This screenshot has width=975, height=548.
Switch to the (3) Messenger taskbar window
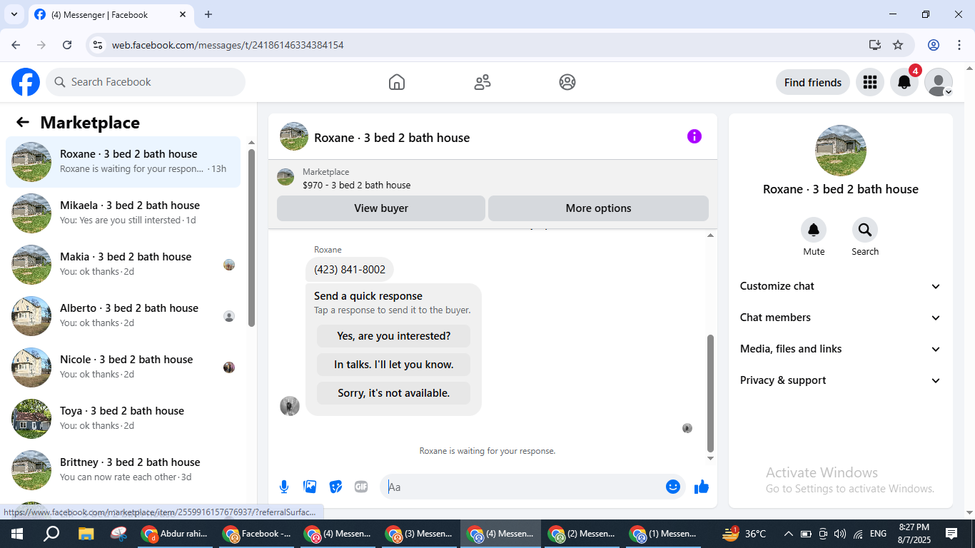tap(419, 534)
